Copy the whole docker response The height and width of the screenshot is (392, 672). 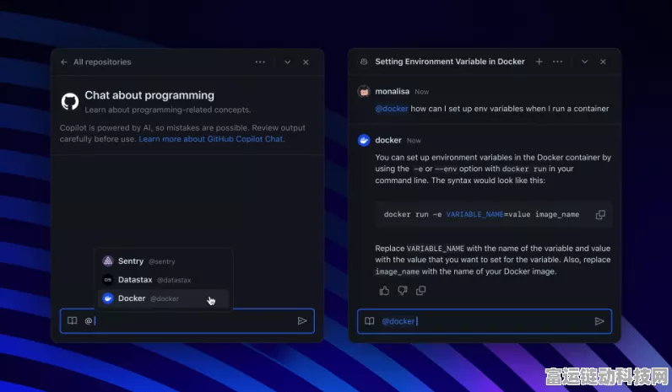(421, 291)
